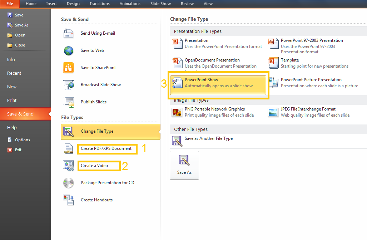367x240 pixels.
Task: Click the Package Presentation for CD disc icon
Action: (x=68, y=183)
